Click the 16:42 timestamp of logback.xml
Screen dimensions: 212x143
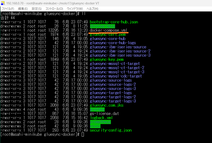click(82, 118)
